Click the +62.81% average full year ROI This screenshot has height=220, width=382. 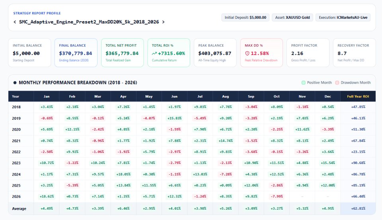[x=358, y=208]
